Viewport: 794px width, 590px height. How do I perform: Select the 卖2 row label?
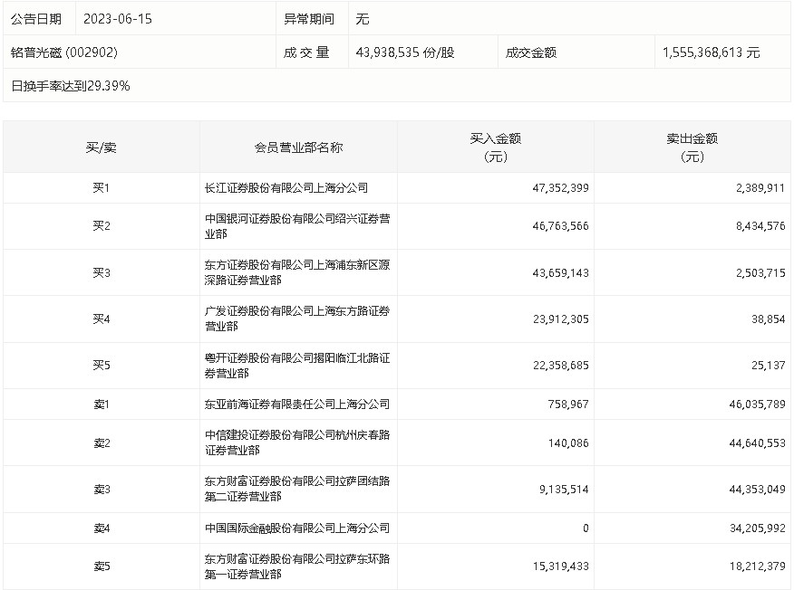point(102,443)
